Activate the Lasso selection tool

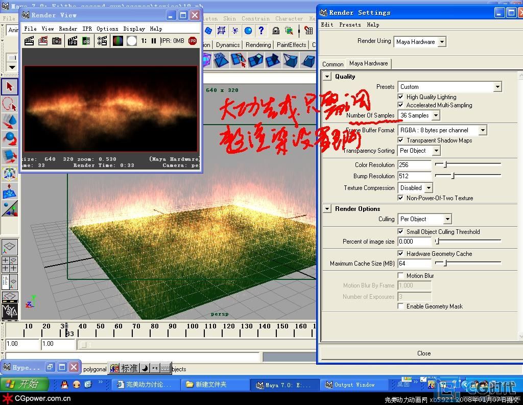(10, 104)
